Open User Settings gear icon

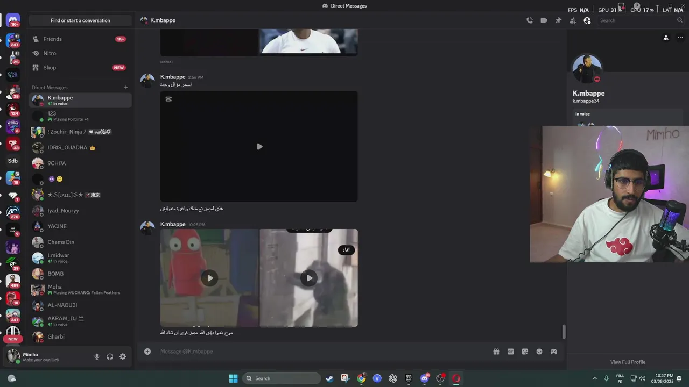pyautogui.click(x=123, y=356)
